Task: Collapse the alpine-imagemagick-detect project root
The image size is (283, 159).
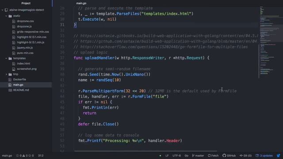Action: click(x=3, y=10)
